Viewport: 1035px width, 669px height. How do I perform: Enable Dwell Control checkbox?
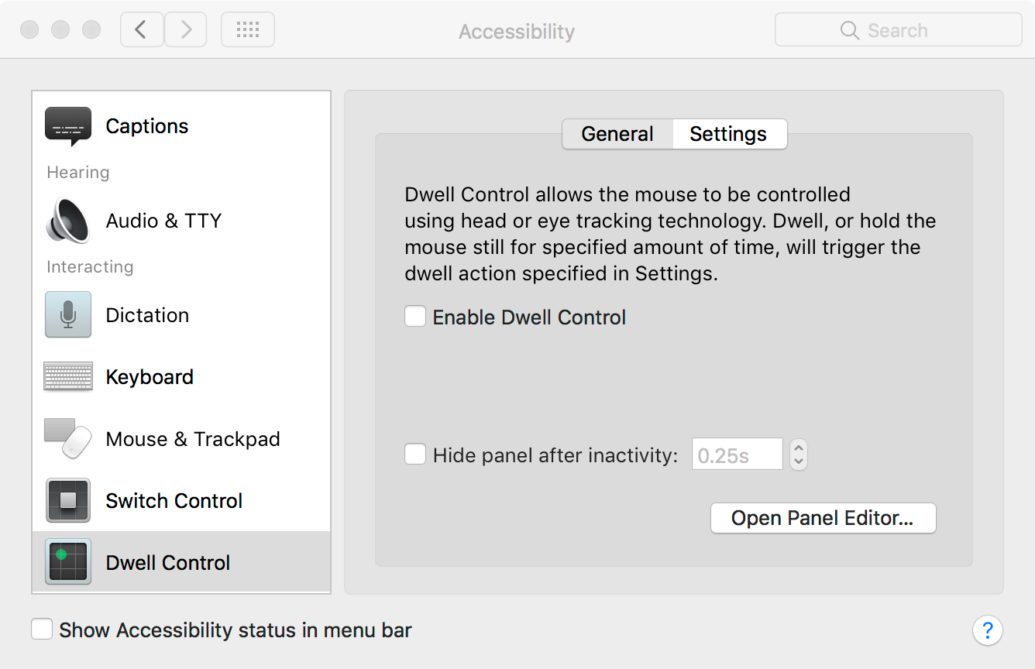point(415,317)
